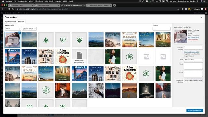Click the Termékkép beállítása button
This screenshot has height=117, width=208.
tap(194, 110)
